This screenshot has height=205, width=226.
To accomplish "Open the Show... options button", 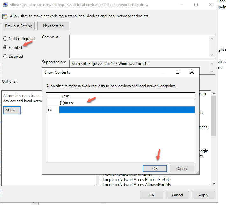I will [x=12, y=110].
